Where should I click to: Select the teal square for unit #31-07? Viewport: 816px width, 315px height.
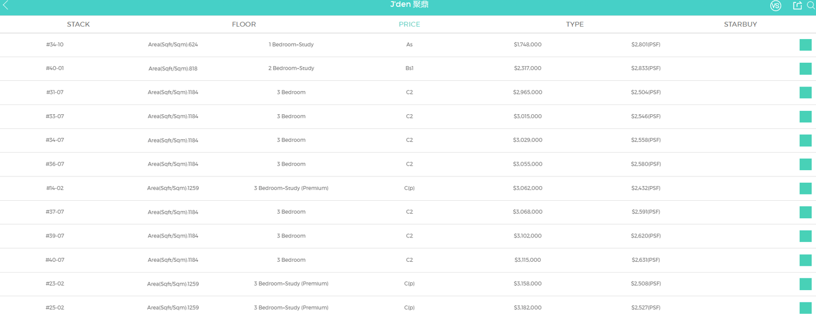click(805, 93)
